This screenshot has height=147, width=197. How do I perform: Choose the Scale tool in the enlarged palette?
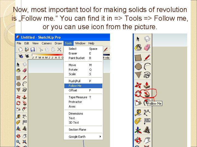[x=138, y=103]
